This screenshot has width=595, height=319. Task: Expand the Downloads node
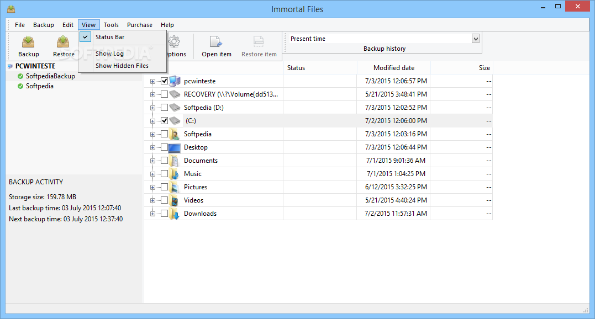[152, 214]
